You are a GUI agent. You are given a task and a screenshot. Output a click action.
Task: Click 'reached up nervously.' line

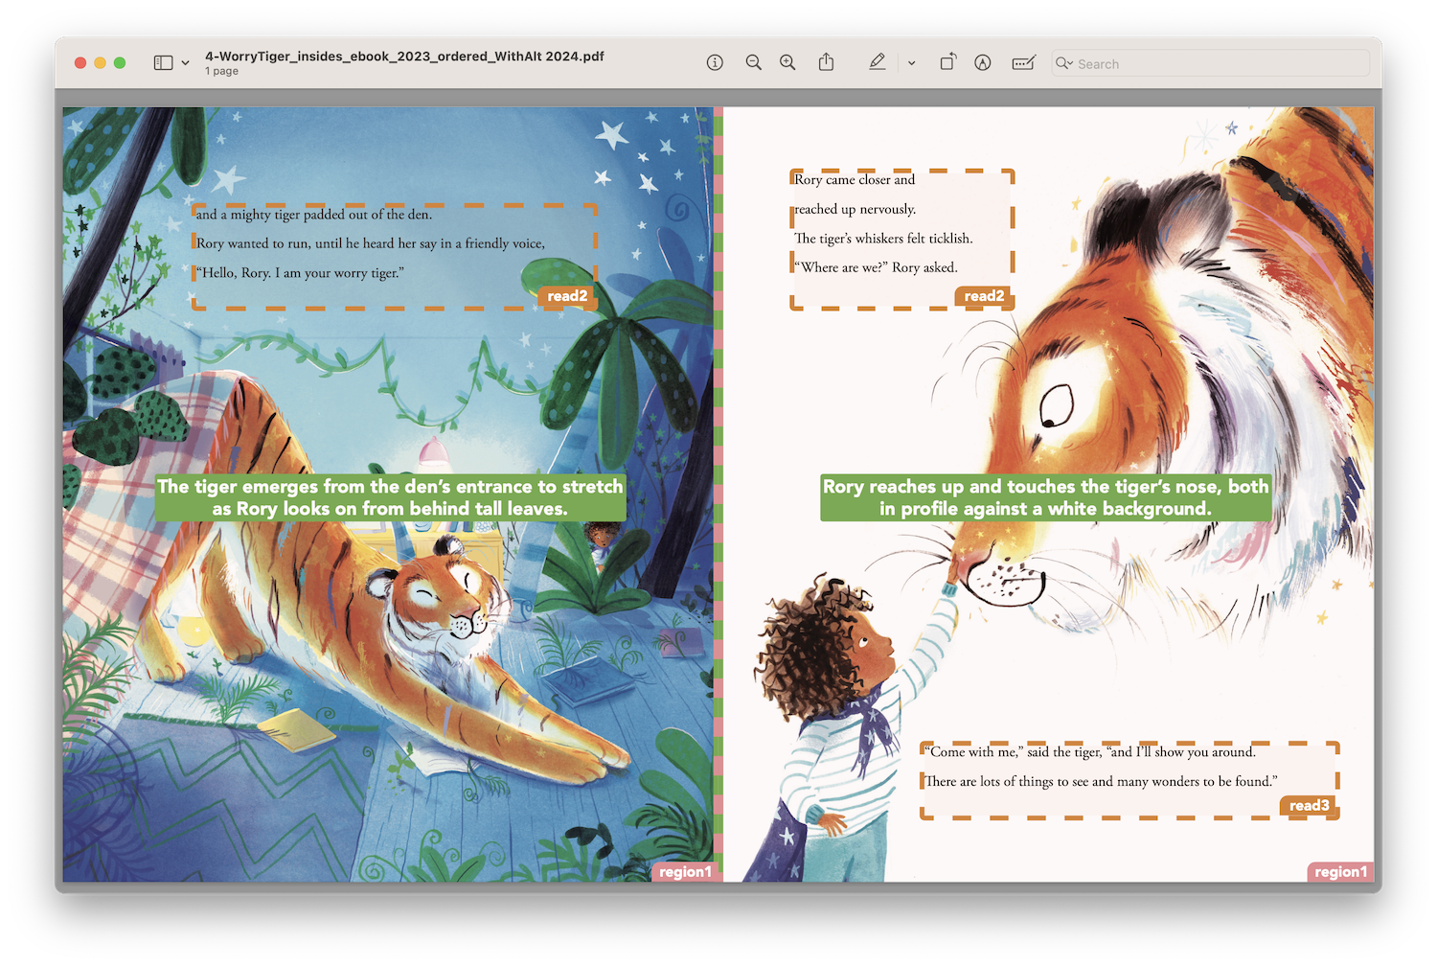[x=855, y=209]
